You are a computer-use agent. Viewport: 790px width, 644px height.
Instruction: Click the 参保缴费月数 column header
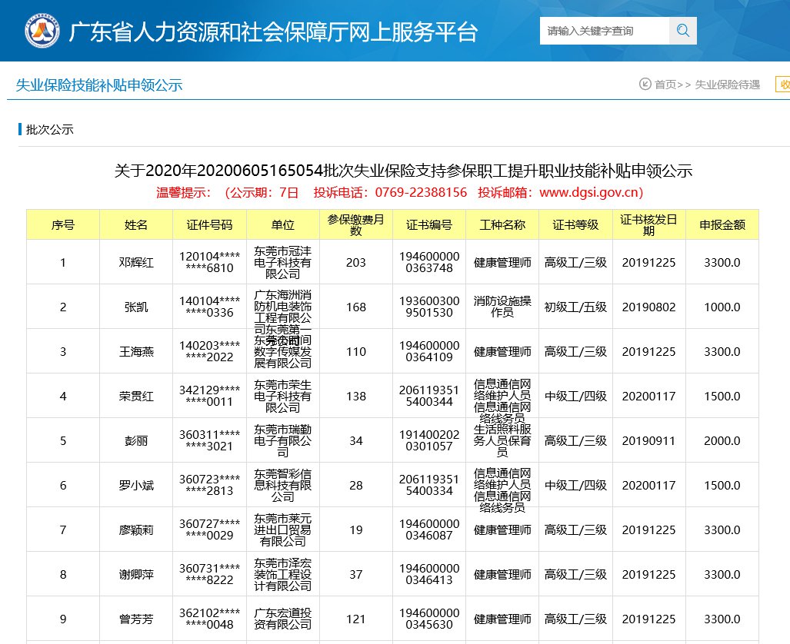tap(355, 224)
